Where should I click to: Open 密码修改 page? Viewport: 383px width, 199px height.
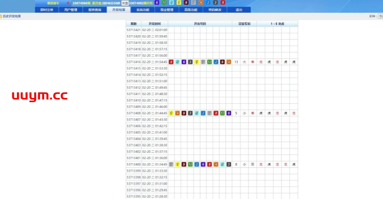pyautogui.click(x=215, y=10)
